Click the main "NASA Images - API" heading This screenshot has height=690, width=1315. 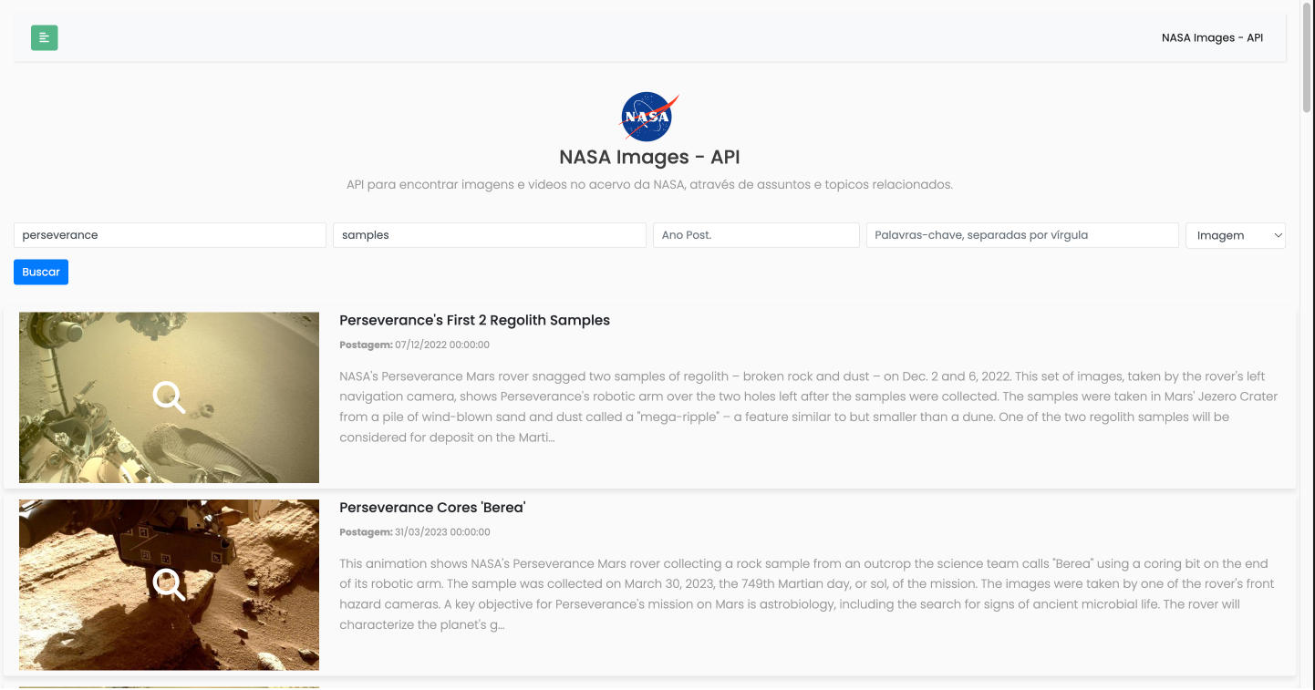[649, 158]
